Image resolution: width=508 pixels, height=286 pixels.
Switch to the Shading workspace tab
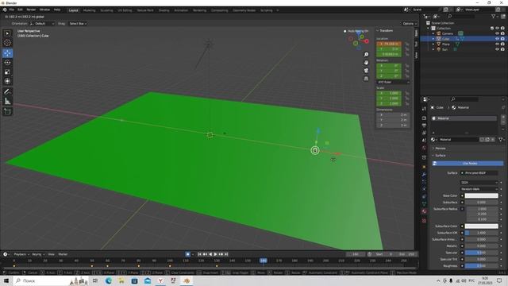[x=164, y=10]
